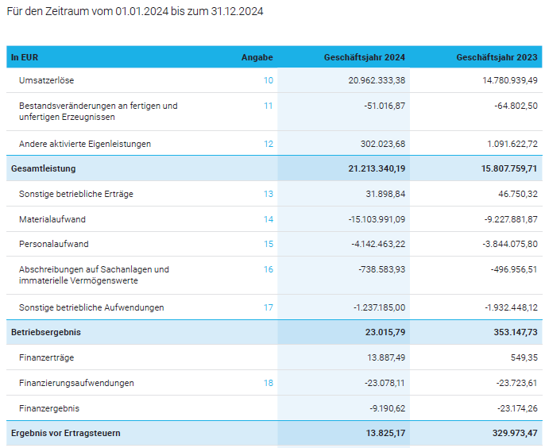
Task: Open note 14 next to Materialaufwand
Action: coord(268,219)
